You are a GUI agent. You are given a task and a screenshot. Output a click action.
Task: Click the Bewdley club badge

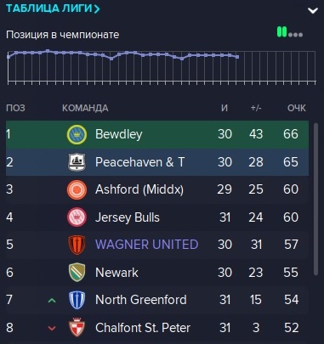tap(77, 134)
